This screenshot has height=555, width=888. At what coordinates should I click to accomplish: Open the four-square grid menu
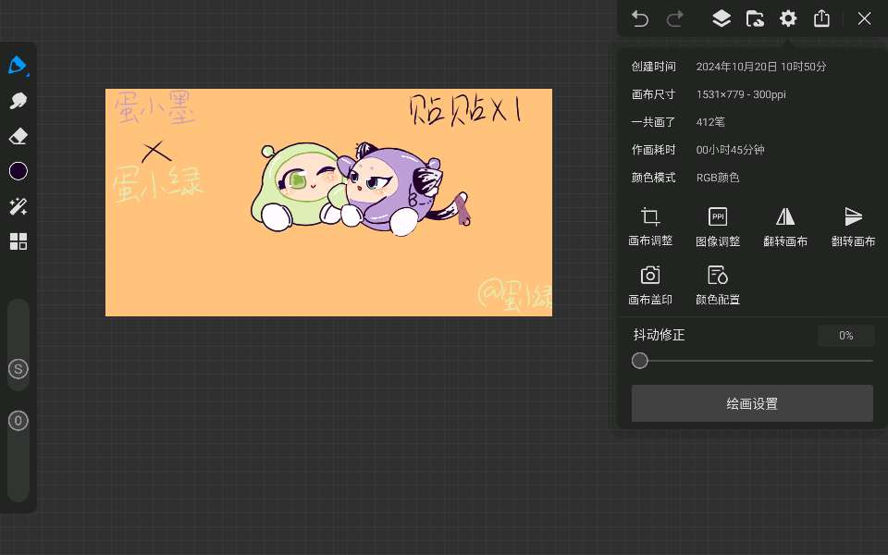[x=18, y=241]
